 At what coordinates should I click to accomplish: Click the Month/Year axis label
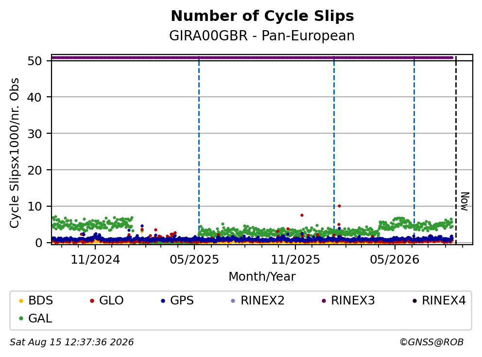click(x=262, y=277)
